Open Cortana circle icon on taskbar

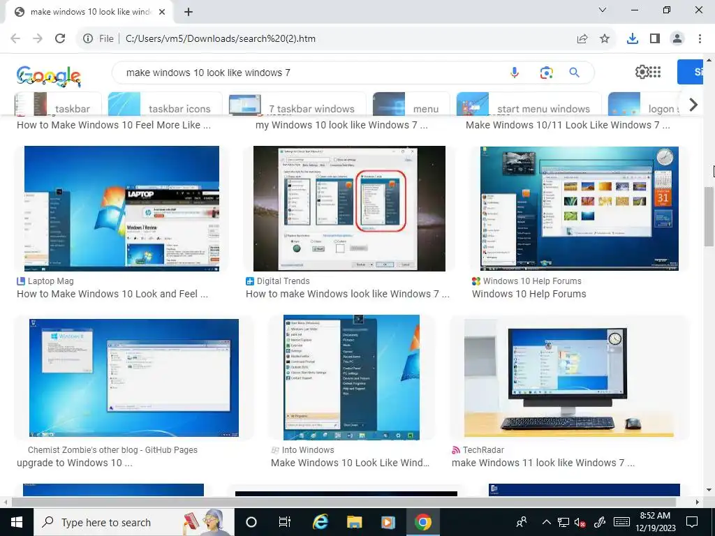click(251, 522)
